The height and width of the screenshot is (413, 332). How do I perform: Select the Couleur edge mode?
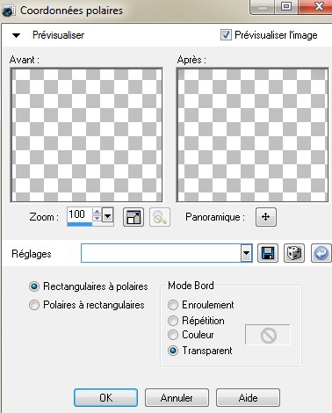coord(173,335)
